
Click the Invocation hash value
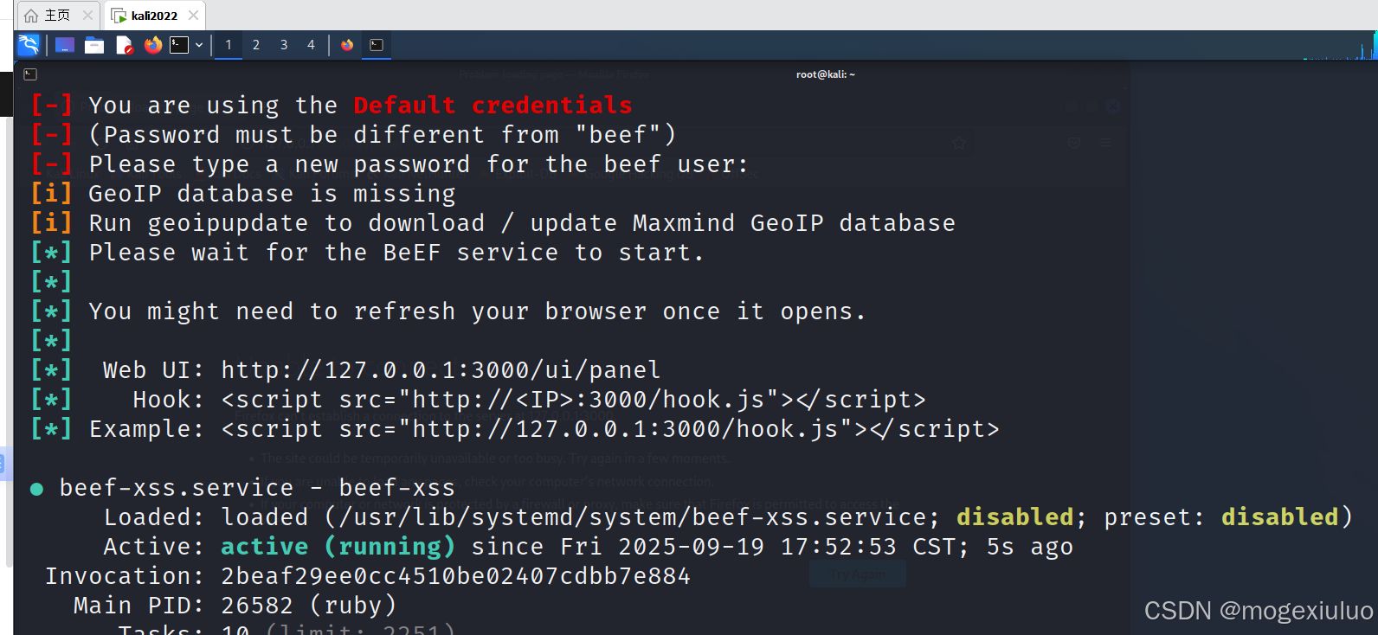pyautogui.click(x=455, y=576)
